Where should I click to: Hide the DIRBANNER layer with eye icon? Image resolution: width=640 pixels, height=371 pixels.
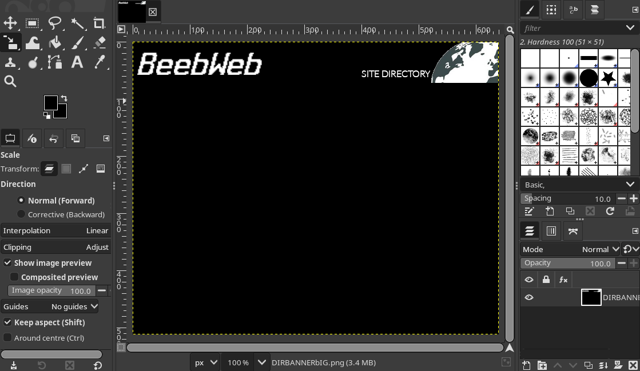[x=529, y=297]
